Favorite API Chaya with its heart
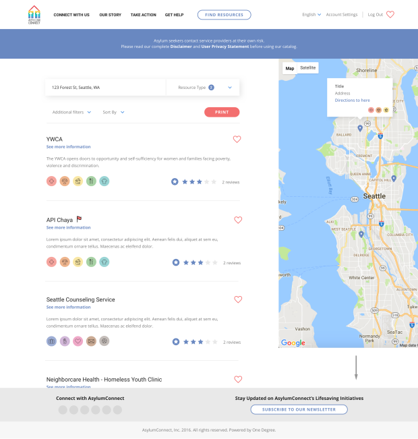The image size is (418, 439). [x=238, y=220]
